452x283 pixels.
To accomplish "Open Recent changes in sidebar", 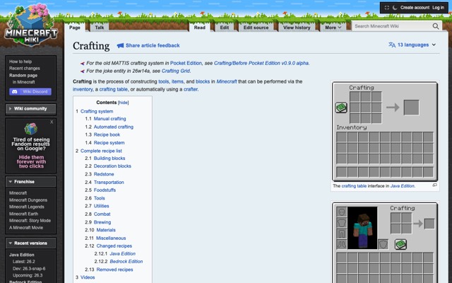I will coord(25,69).
